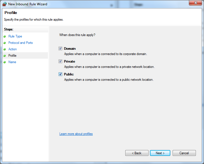Go to the Rule Type step
Viewport: 204px width, 164px height.
coord(15,36)
